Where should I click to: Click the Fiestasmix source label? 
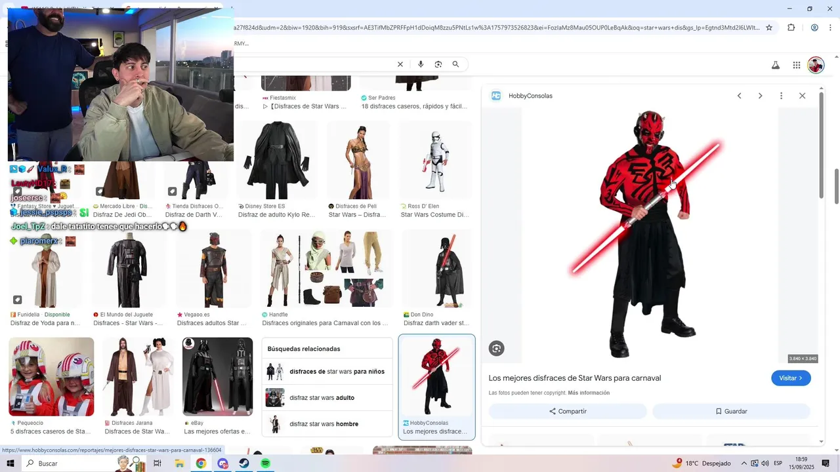(282, 98)
